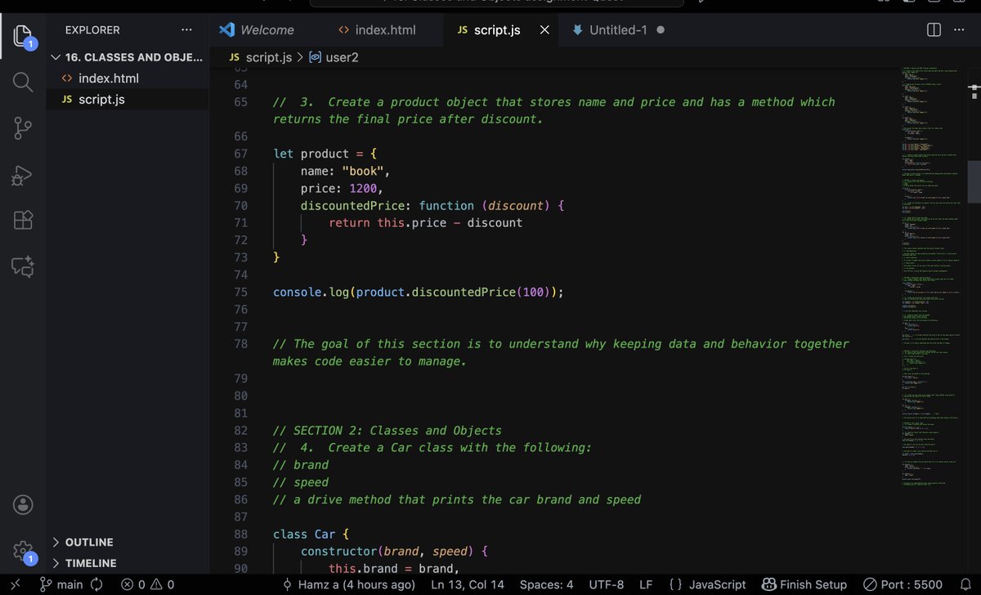Image resolution: width=981 pixels, height=595 pixels.
Task: Click the main branch indicator
Action: pyautogui.click(x=62, y=584)
